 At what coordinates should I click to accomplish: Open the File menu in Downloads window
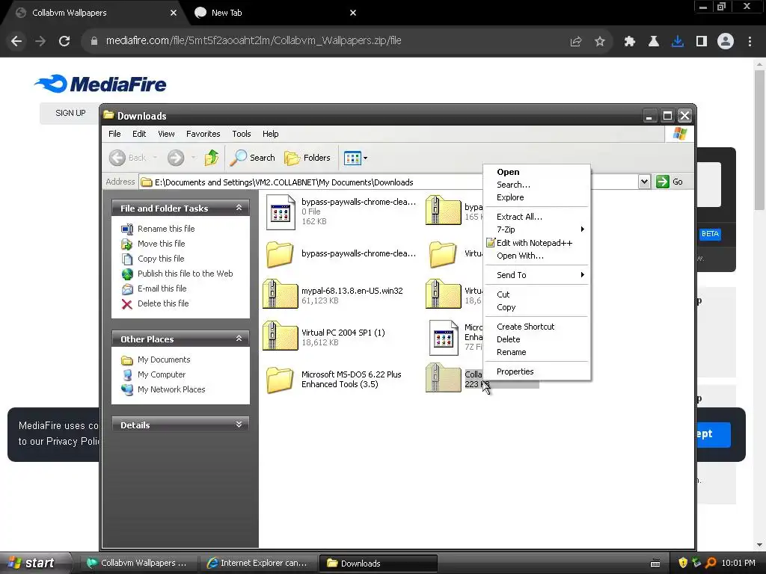114,134
